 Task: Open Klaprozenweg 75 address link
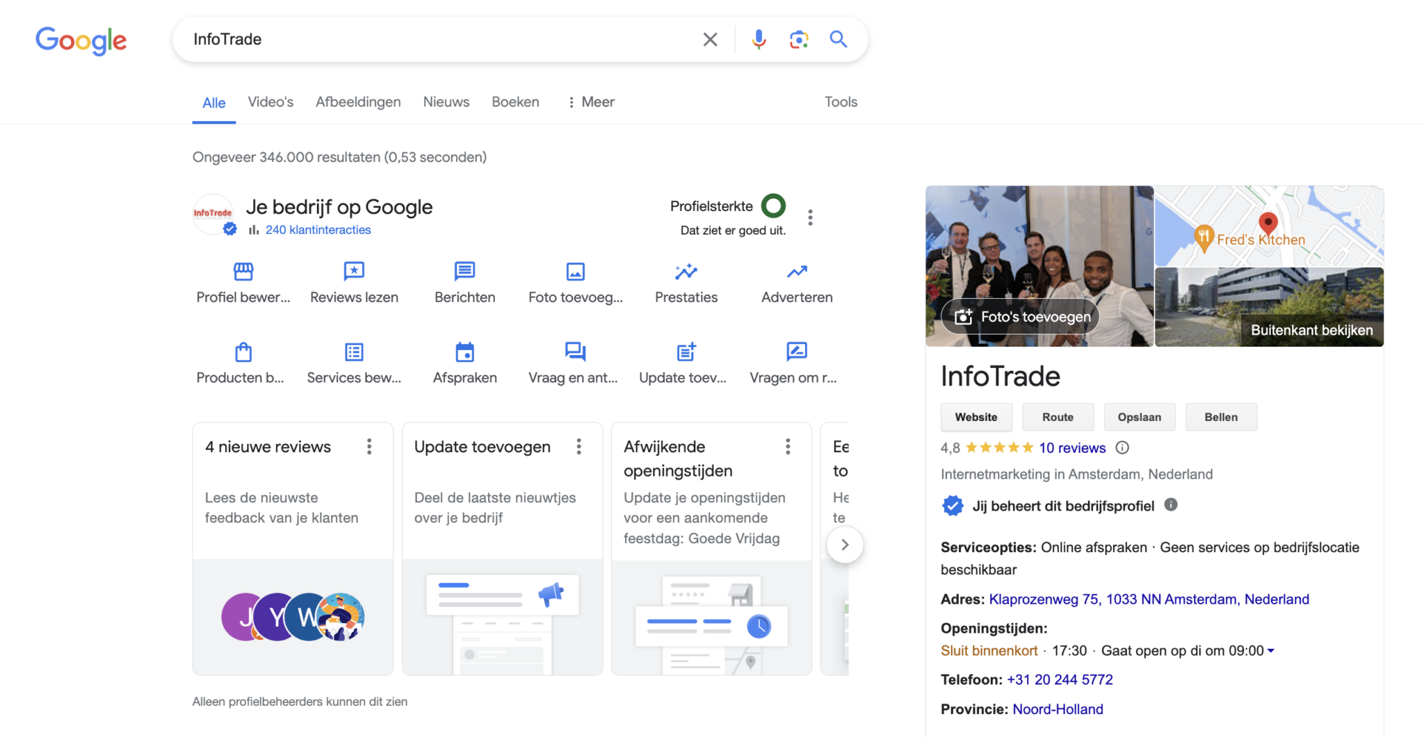tap(1149, 599)
